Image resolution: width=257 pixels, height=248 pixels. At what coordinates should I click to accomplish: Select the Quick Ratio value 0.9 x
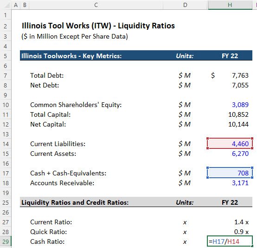coord(241,232)
